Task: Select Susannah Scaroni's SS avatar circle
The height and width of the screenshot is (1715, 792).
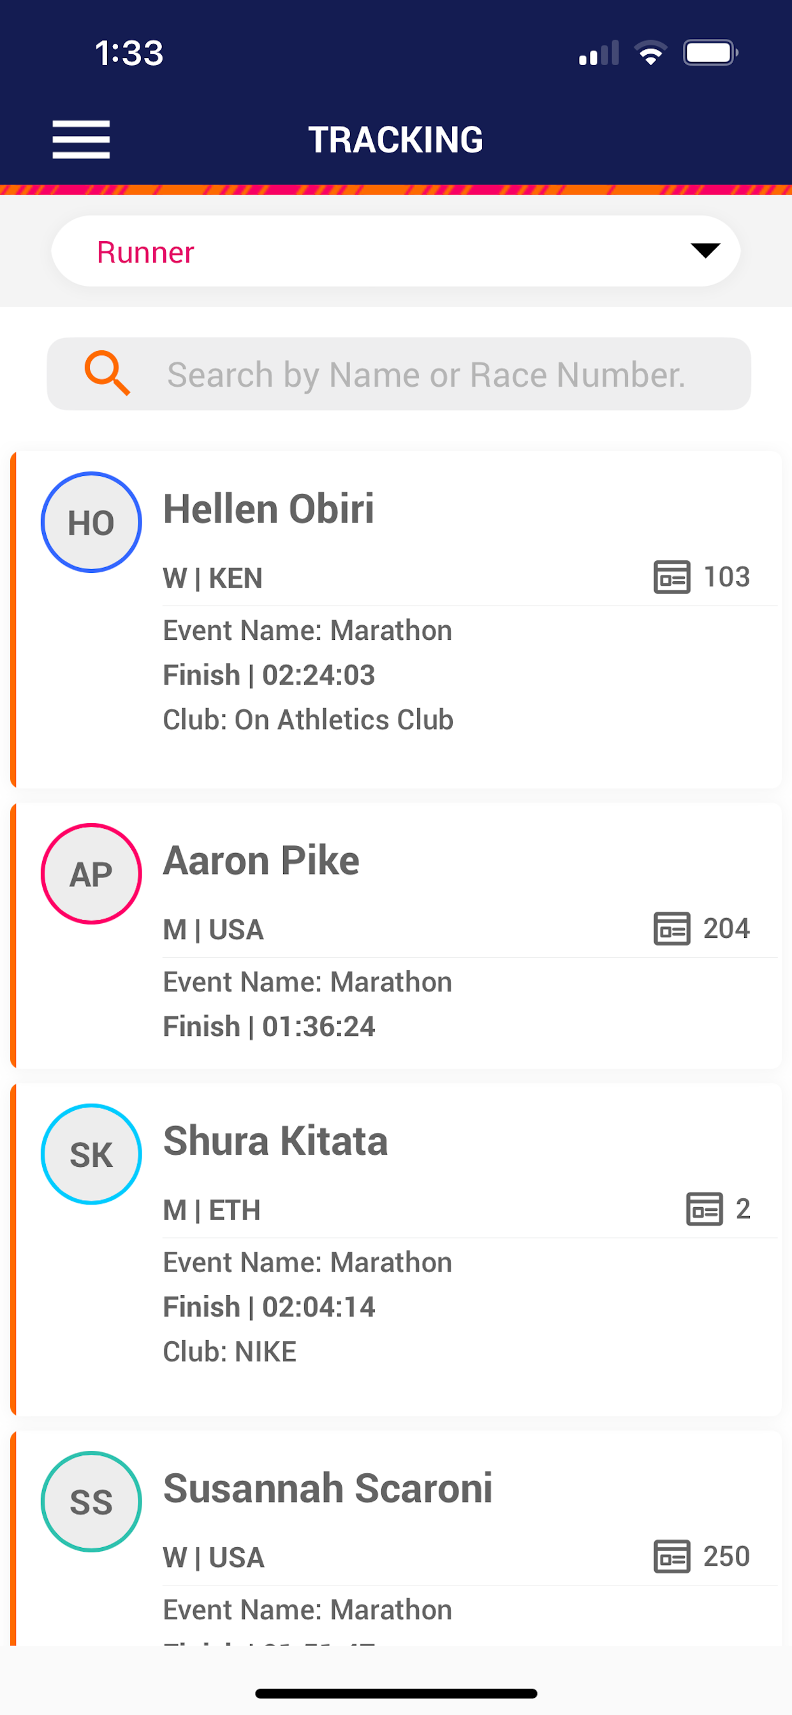Action: pos(91,1502)
